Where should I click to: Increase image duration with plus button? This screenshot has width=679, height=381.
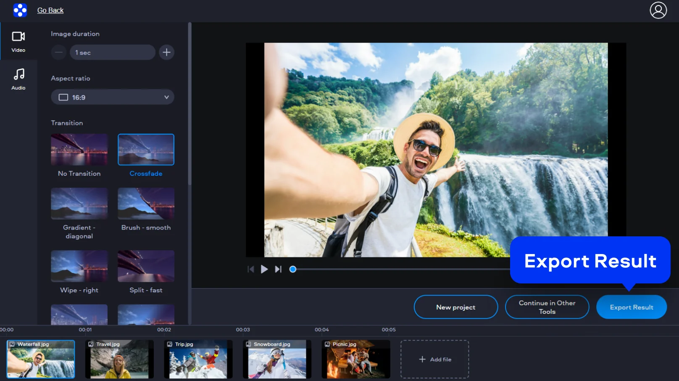pyautogui.click(x=167, y=52)
